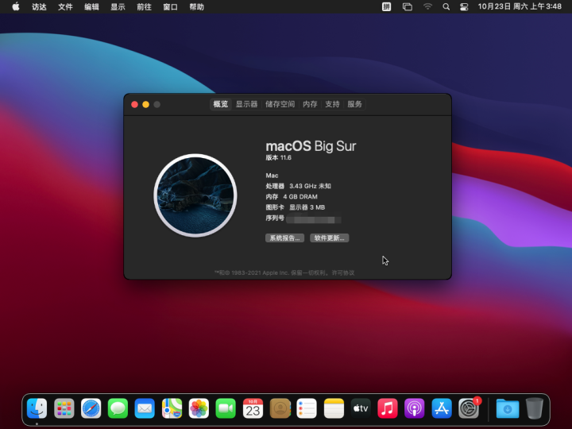Open Mail app in Dock

(x=145, y=408)
